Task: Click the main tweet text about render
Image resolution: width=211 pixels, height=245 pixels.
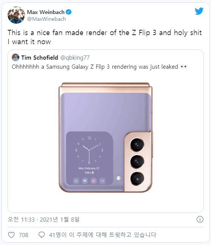Action: coord(105,37)
